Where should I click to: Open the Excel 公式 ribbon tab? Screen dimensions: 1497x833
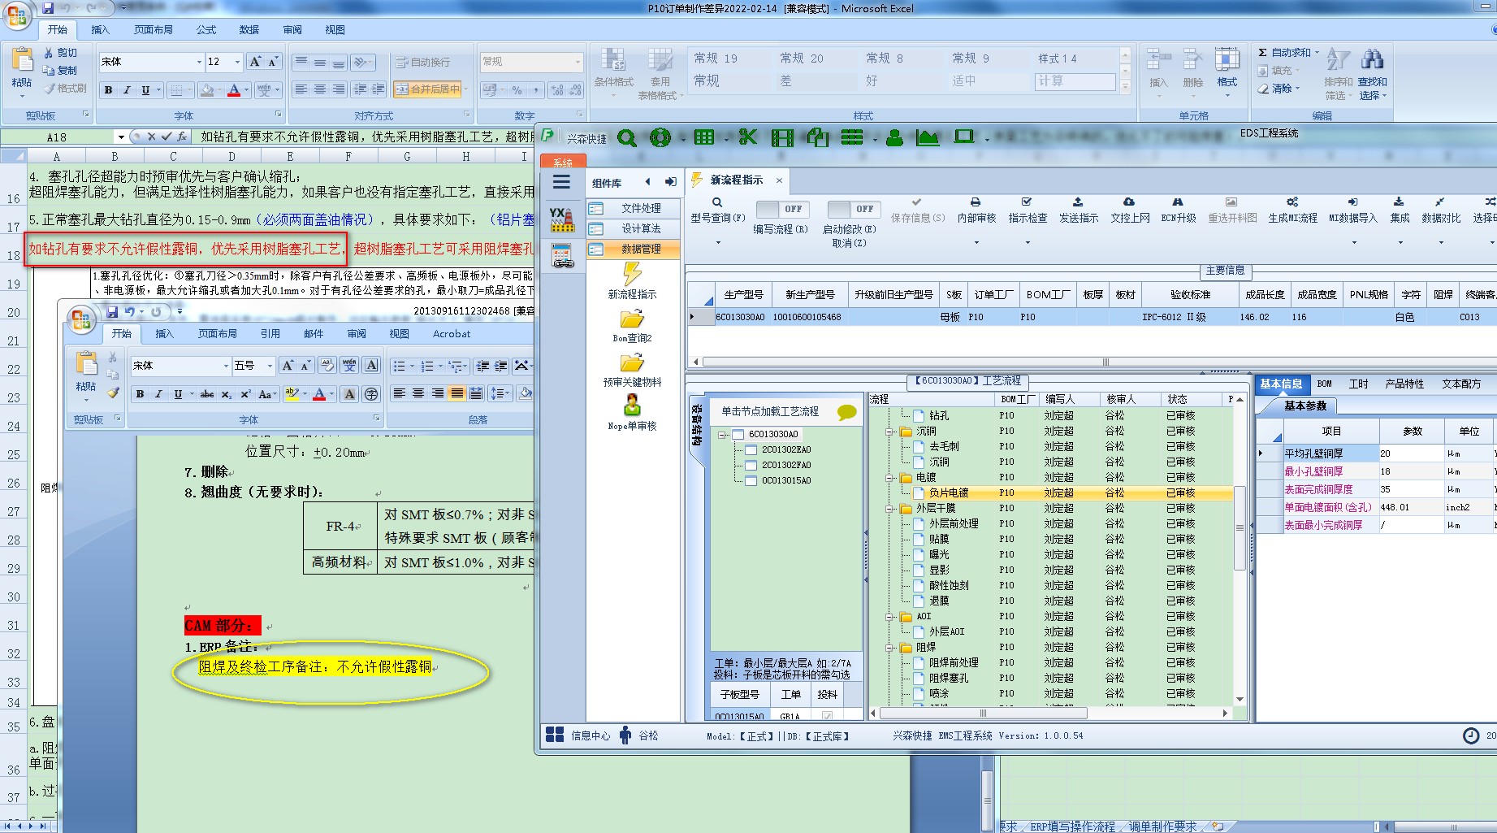click(206, 30)
